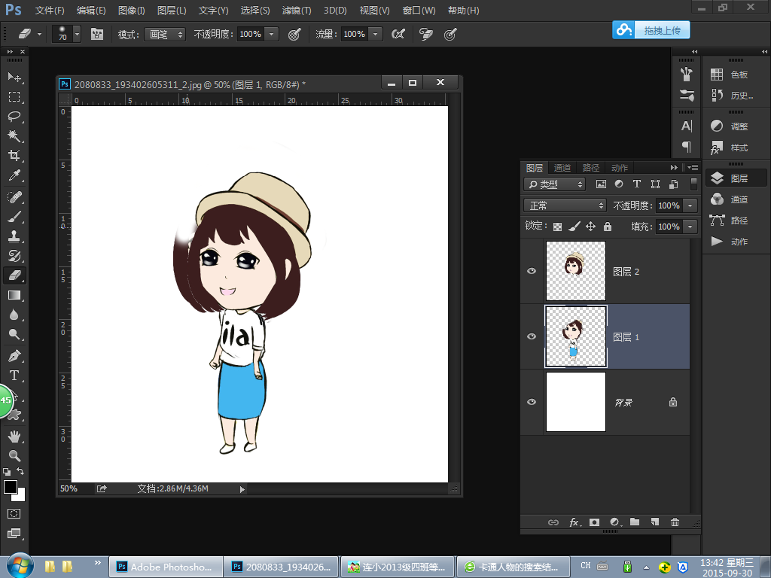Select the Pen tool
Screen dimensions: 771x578
click(14, 356)
